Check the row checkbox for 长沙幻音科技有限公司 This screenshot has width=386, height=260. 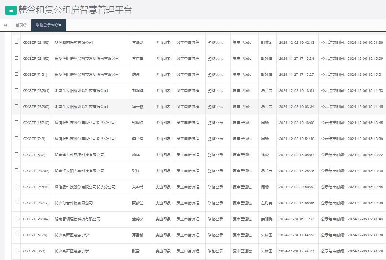(x=16, y=203)
